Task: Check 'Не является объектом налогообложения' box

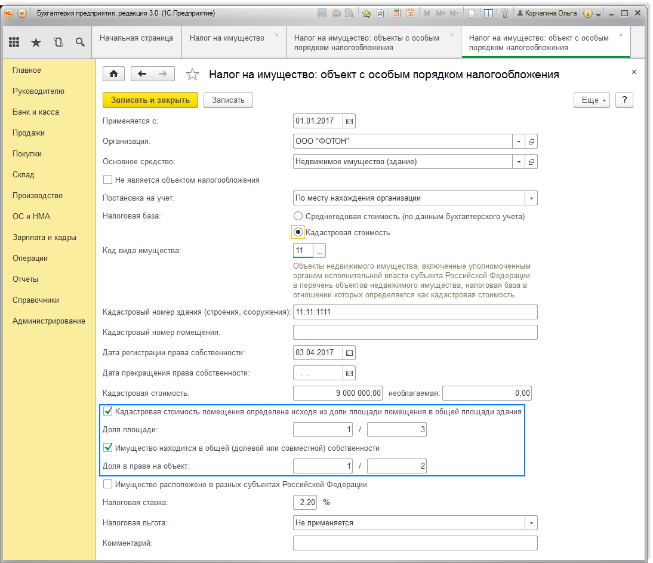Action: 108,179
